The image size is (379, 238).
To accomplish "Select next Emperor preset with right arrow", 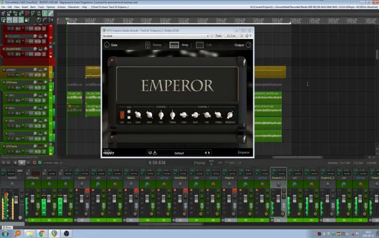I will (209, 153).
